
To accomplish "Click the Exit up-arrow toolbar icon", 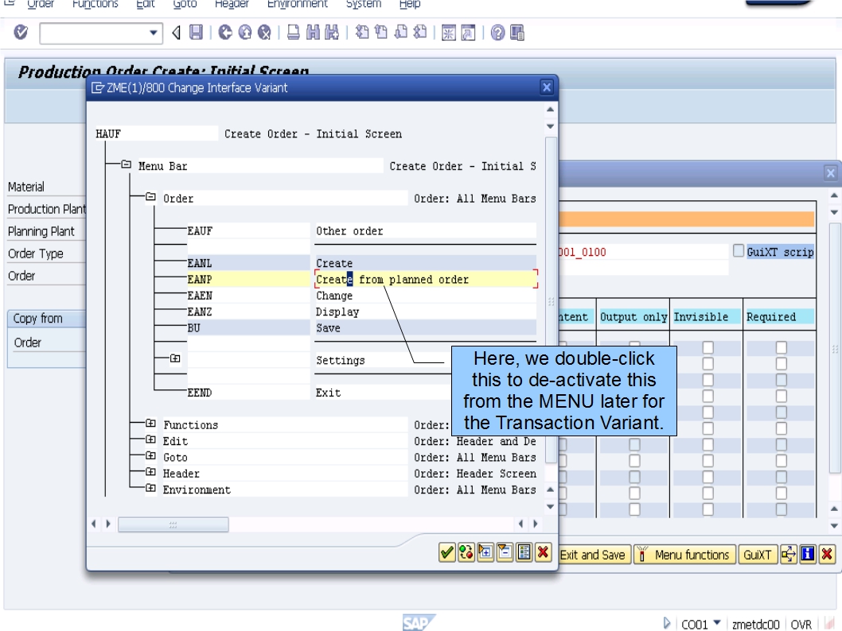I will pos(245,33).
